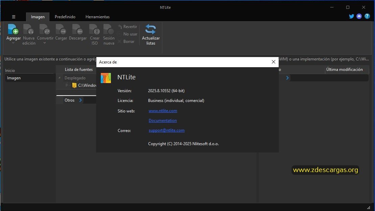The image size is (375, 211).
Task: Click the blue chevron in right panel
Action: (287, 78)
